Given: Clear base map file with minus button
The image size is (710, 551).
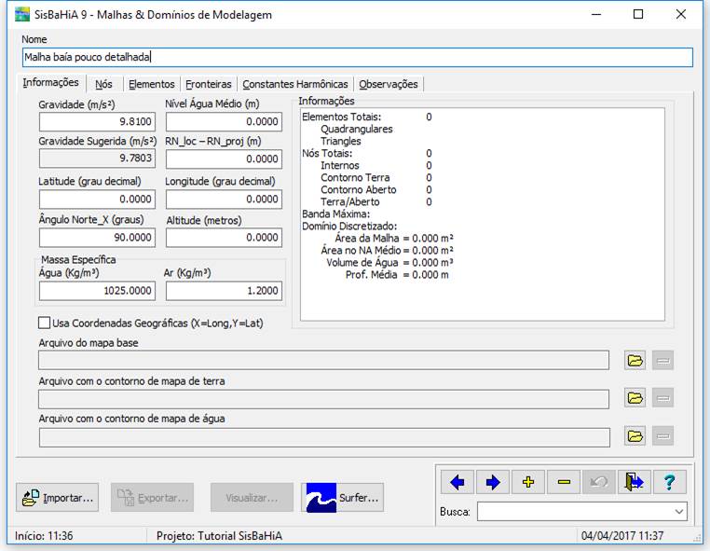Looking at the screenshot, I should [662, 361].
